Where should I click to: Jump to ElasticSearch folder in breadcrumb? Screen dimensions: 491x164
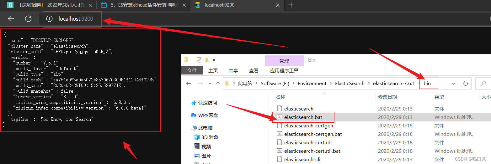pos(350,84)
